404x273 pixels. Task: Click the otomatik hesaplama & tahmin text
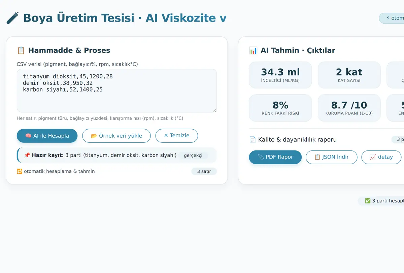[x=59, y=171]
